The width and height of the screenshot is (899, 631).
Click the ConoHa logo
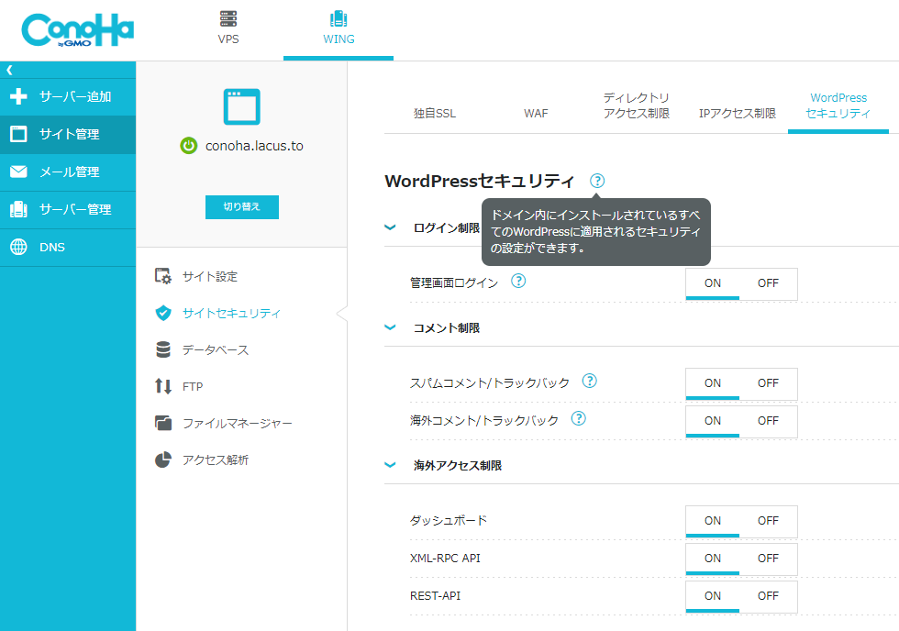(78, 30)
